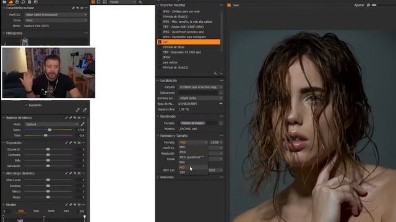The height and width of the screenshot is (222, 396).
Task: Click the Sombras slider handle
Action: coord(48,186)
